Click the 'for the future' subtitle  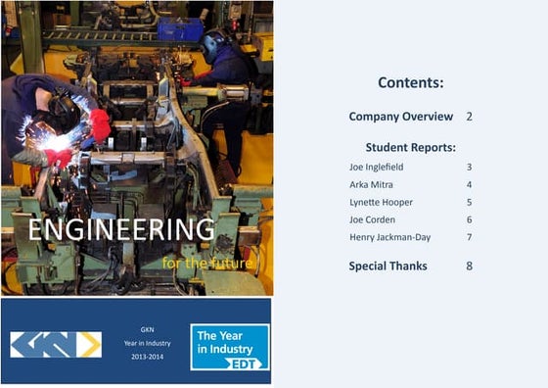click(206, 263)
